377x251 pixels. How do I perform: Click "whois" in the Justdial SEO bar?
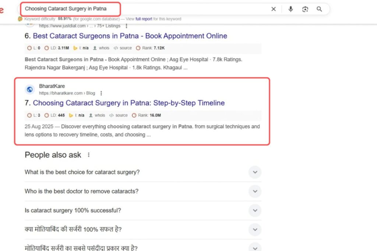[x=104, y=48]
